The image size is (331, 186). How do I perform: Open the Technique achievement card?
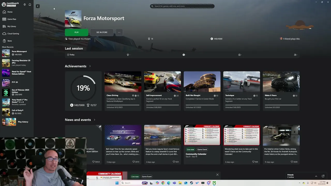242,91
